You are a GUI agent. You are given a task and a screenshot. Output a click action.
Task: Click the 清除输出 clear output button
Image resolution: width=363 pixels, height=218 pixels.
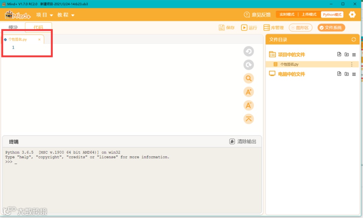coord(243,141)
